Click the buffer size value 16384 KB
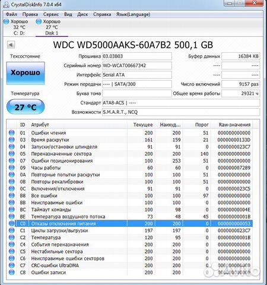 241,56
